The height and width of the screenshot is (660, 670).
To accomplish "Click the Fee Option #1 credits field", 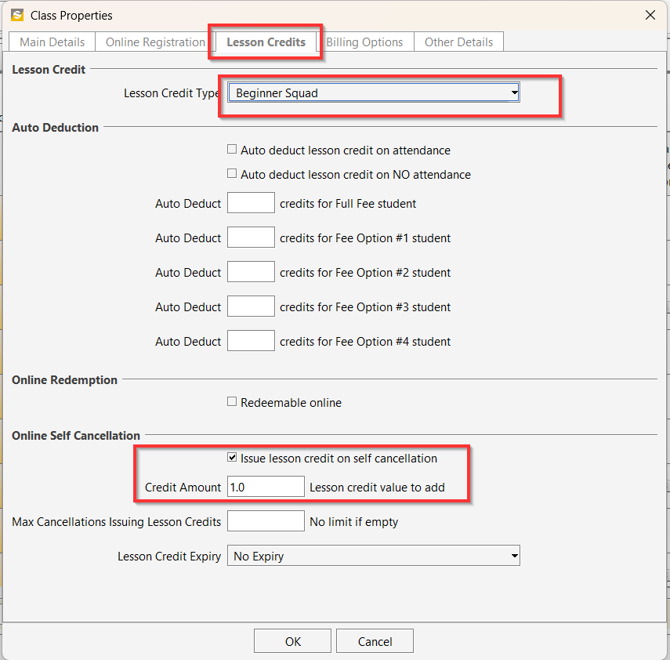I will pyautogui.click(x=251, y=238).
